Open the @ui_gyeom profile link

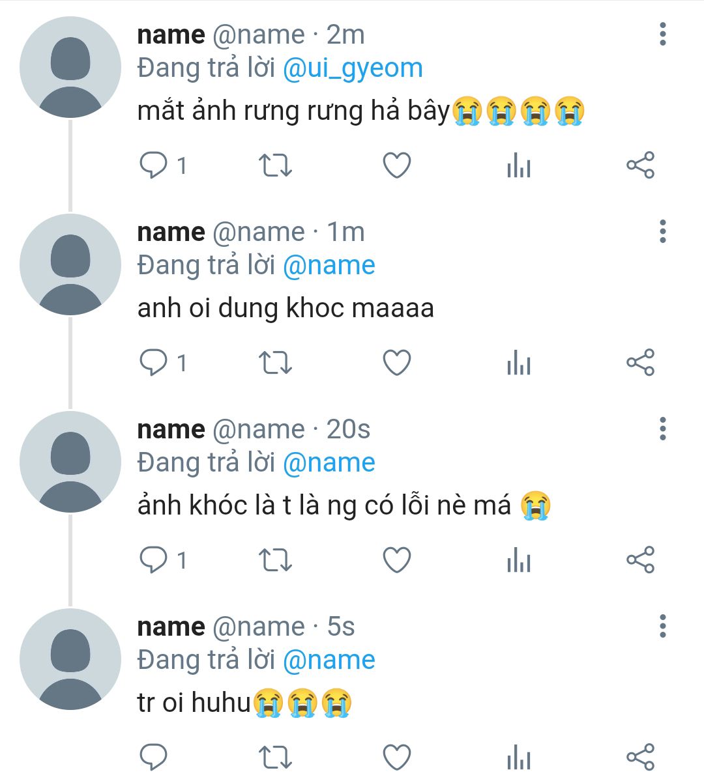click(353, 68)
